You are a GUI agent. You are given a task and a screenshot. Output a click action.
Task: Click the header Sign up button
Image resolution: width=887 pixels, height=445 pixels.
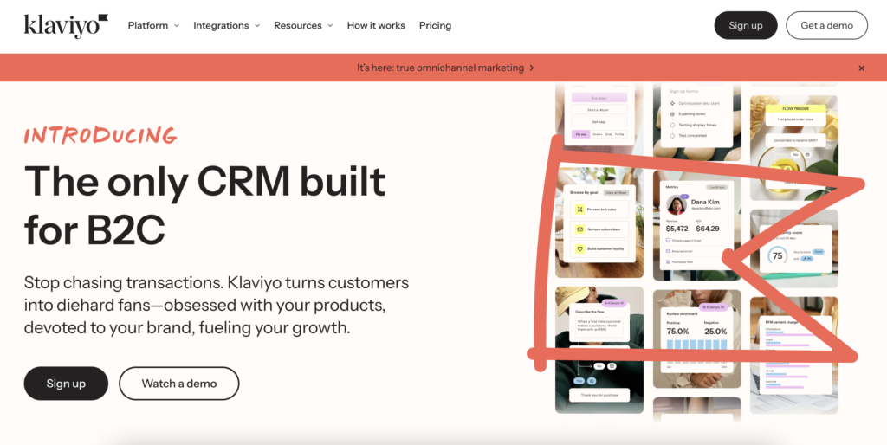pos(746,25)
